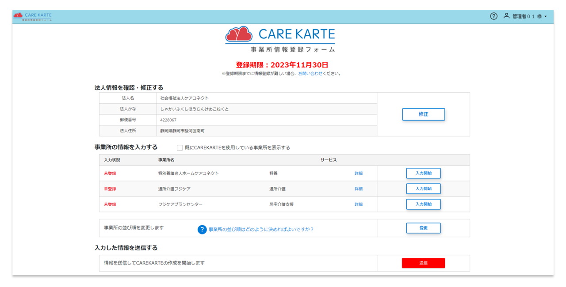Click service cell 特養
The image size is (566, 287).
pyautogui.click(x=273, y=174)
